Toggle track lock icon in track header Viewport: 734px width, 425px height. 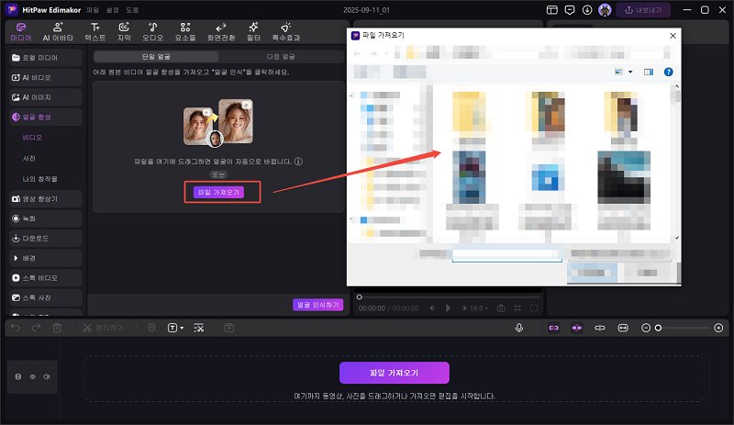coord(18,376)
